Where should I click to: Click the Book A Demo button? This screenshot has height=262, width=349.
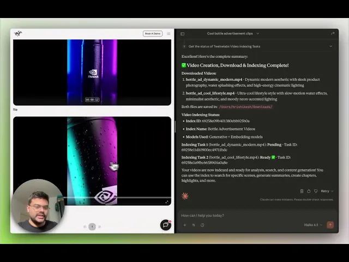coord(153,34)
